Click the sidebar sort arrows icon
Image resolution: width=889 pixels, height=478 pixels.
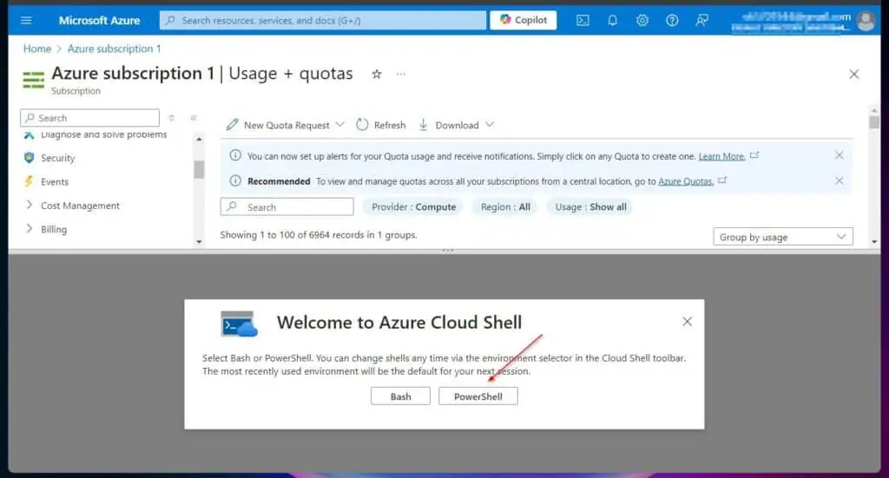click(x=171, y=118)
